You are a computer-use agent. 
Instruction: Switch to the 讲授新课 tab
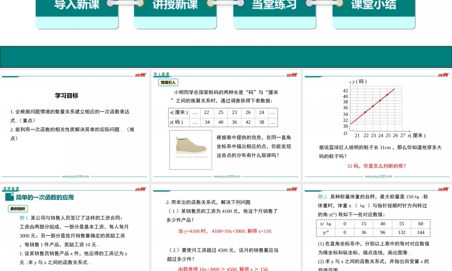coord(175,6)
